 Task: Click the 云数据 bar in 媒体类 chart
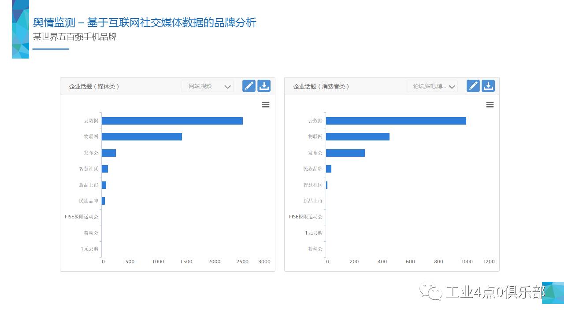click(x=172, y=121)
